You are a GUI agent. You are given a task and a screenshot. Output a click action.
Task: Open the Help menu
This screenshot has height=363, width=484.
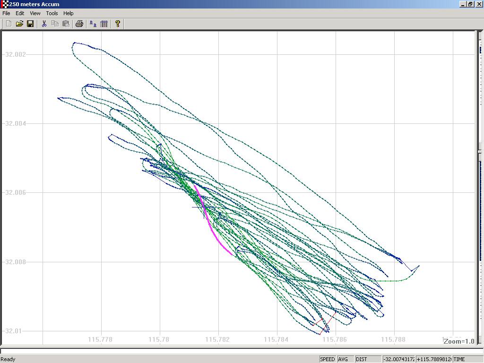(x=69, y=13)
